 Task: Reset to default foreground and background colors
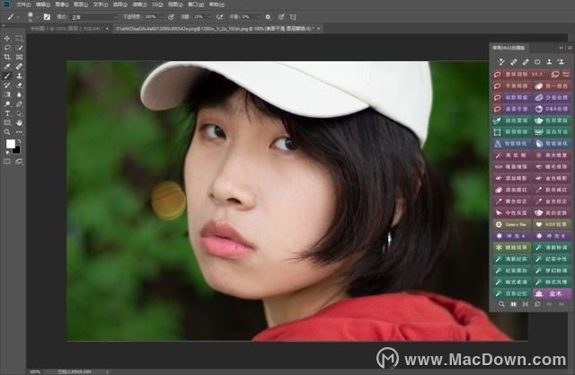pyautogui.click(x=7, y=152)
